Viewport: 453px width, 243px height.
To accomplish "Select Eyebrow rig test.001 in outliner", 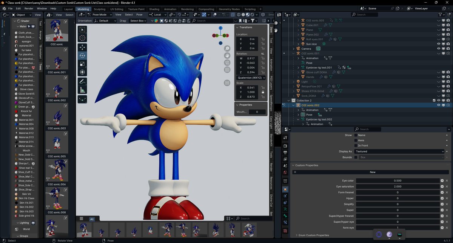I will 319,67.
